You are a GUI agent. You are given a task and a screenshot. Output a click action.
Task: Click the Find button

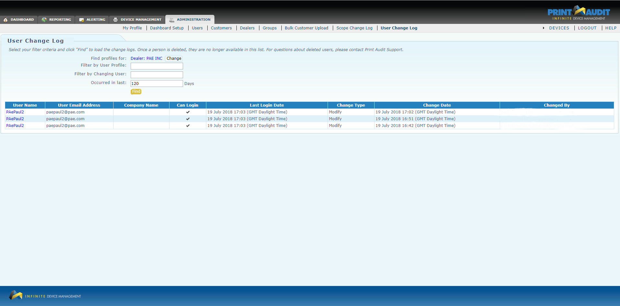136,91
